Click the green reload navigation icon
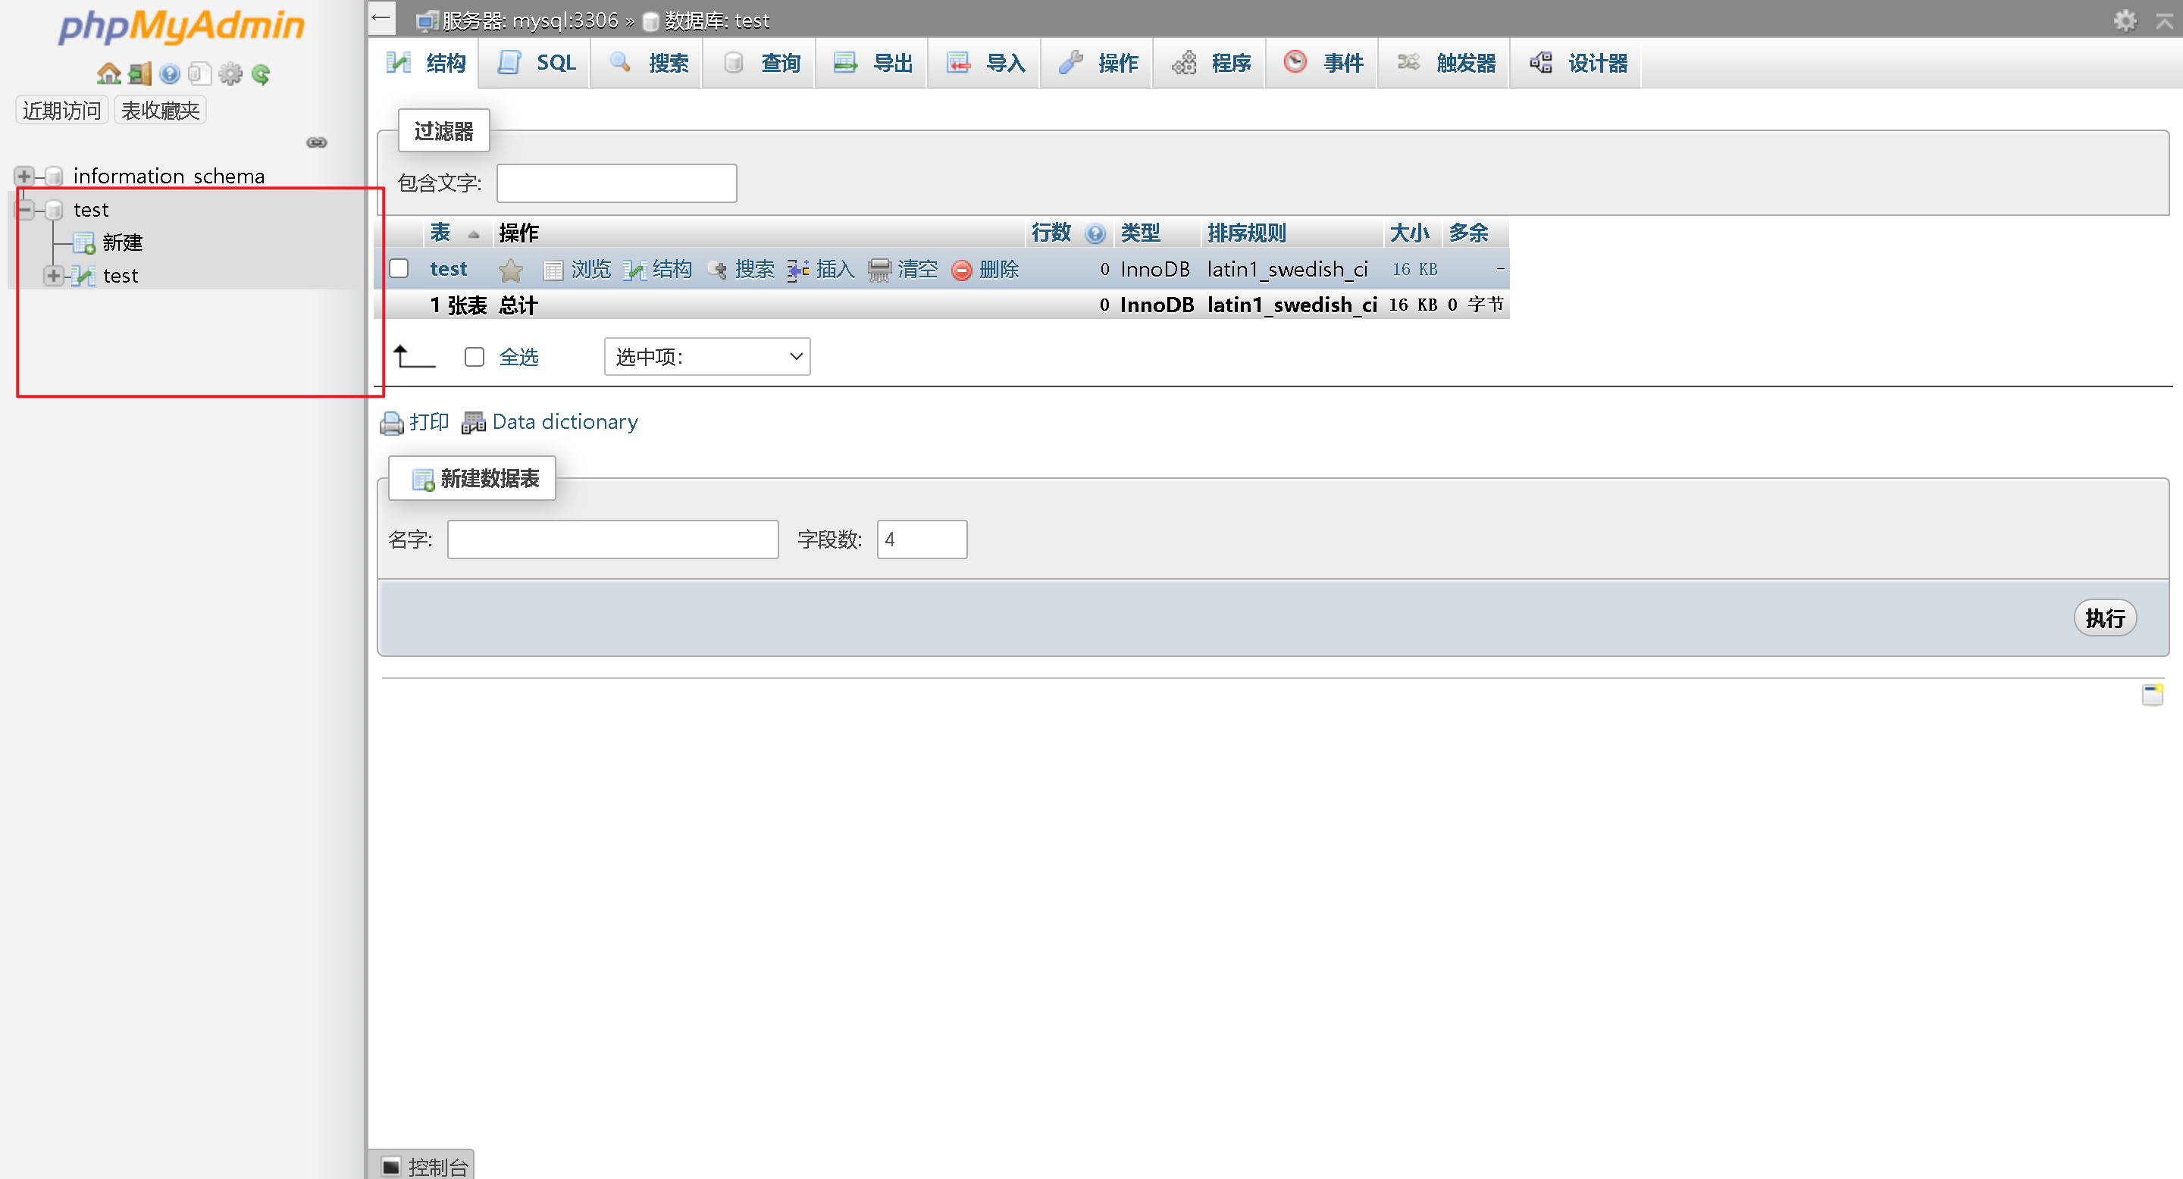 coord(261,74)
